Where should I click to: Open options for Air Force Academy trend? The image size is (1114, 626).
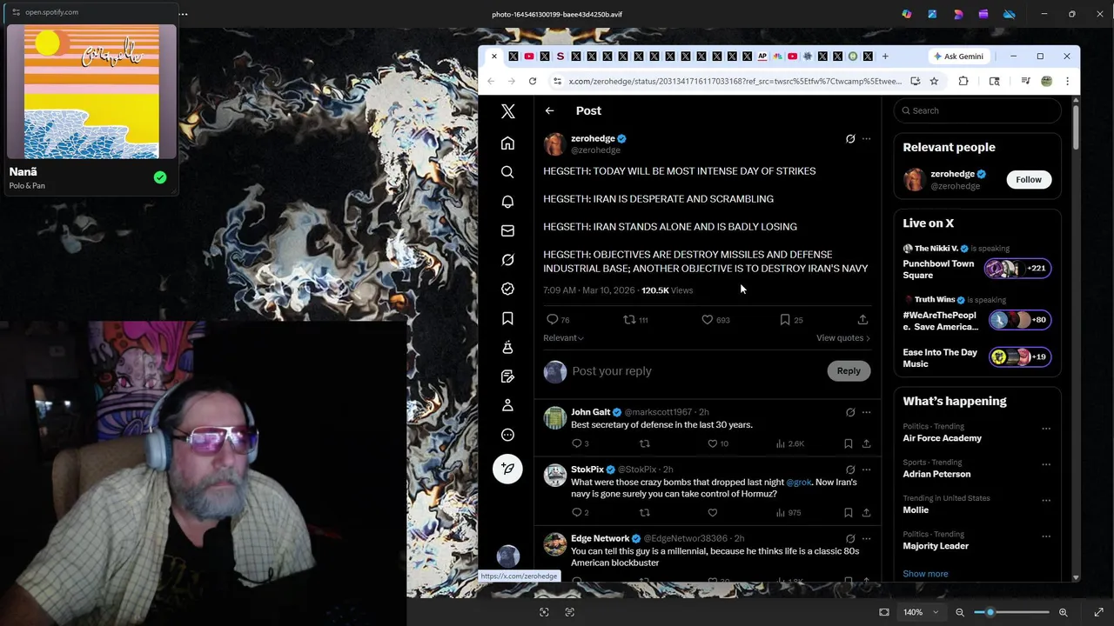tap(1046, 429)
